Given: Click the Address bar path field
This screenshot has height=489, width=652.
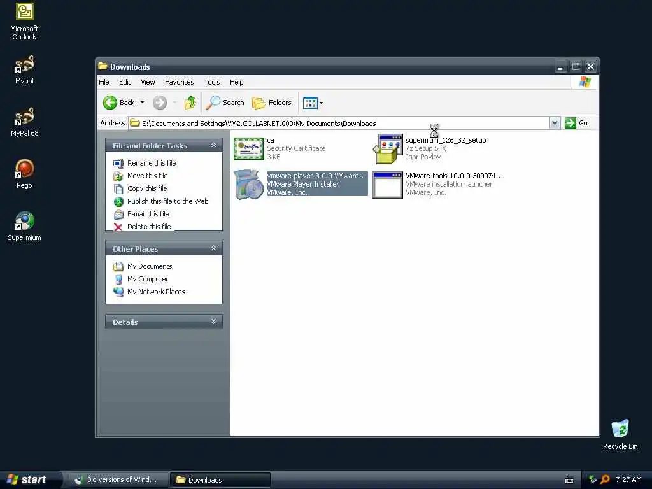Looking at the screenshot, I should pyautogui.click(x=339, y=123).
